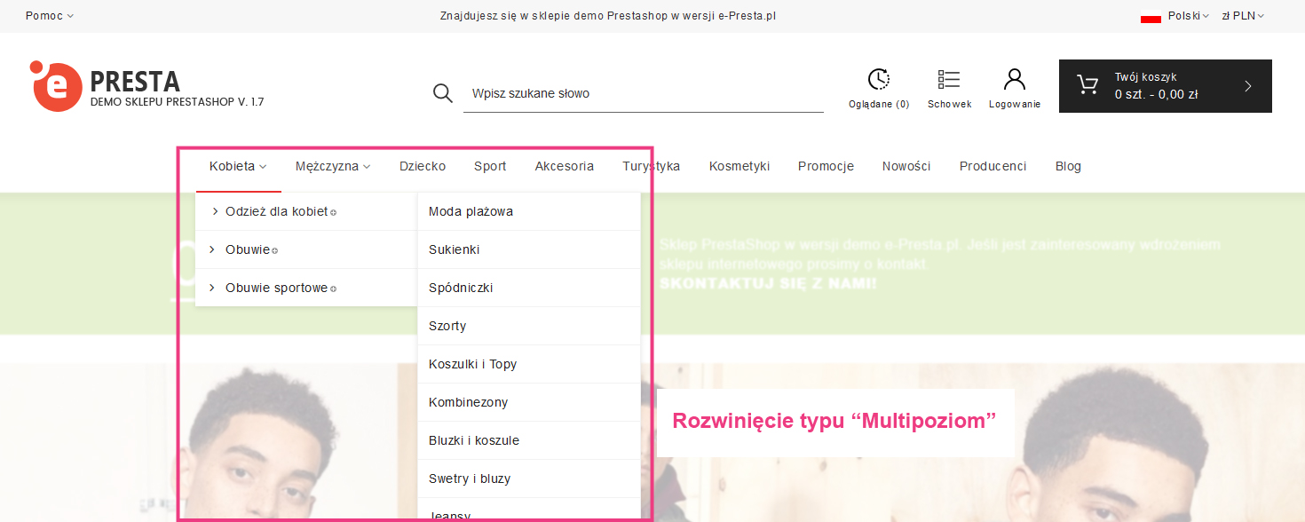Click the arrow in cart box
1305x522 pixels.
point(1247,86)
